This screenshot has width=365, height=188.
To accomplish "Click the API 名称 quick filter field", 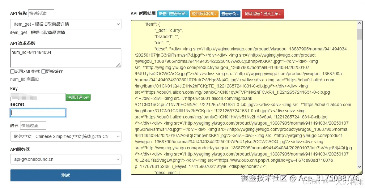I will [x=41, y=13].
